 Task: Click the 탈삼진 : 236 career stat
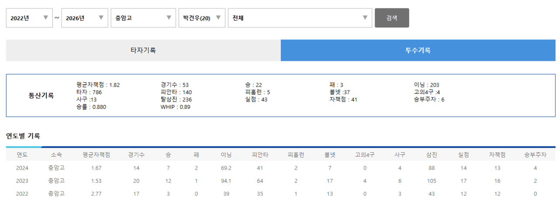tap(176, 99)
